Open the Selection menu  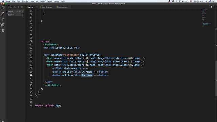pyautogui.click(x=25, y=1)
